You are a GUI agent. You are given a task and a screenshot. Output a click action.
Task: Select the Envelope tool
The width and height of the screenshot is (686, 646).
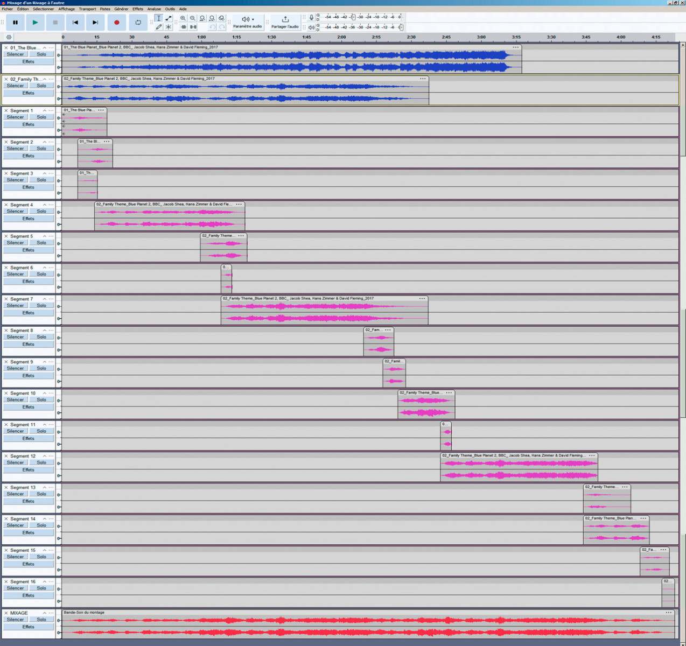(x=169, y=18)
